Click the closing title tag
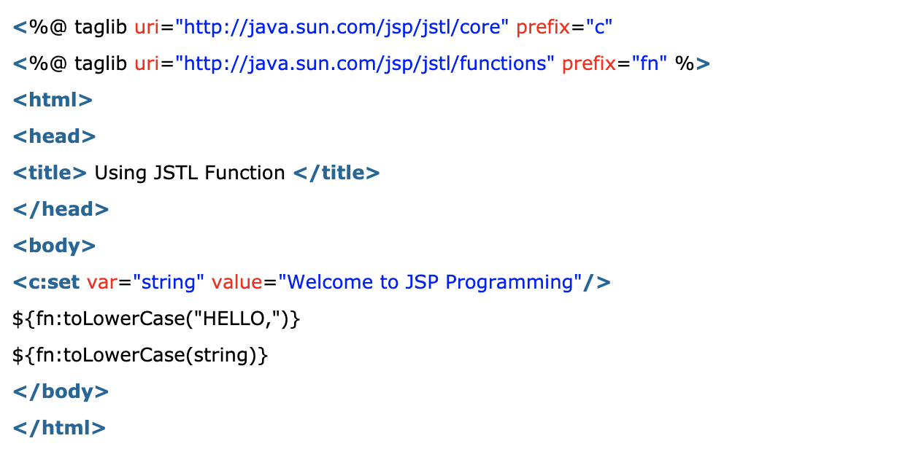Viewport: 924px width, 449px height. pyautogui.click(x=336, y=173)
